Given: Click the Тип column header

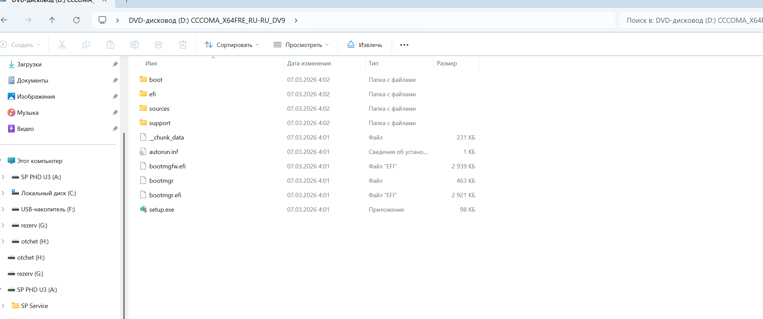Looking at the screenshot, I should tap(373, 63).
